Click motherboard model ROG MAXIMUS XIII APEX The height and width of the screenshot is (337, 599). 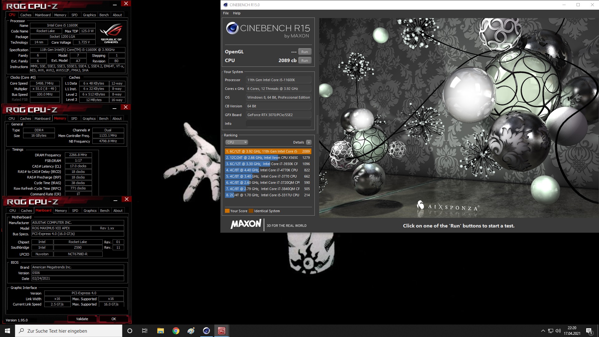(61, 228)
